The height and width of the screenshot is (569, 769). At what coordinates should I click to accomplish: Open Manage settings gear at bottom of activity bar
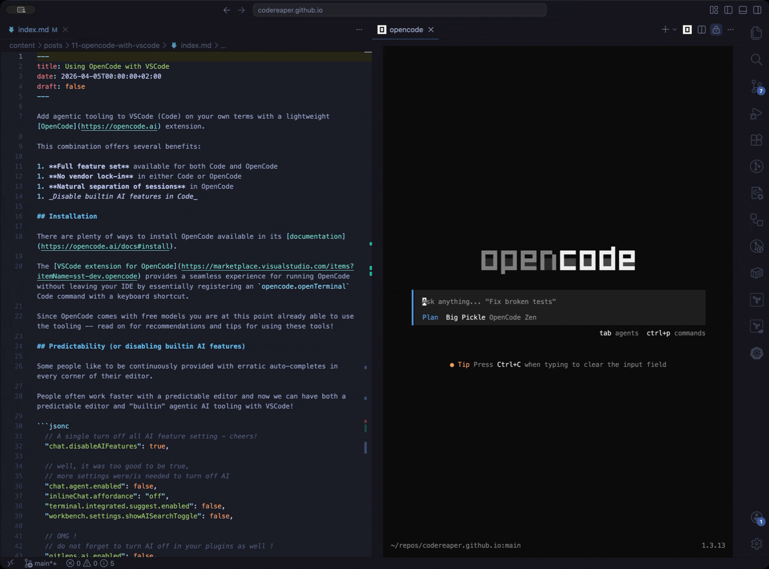(757, 544)
